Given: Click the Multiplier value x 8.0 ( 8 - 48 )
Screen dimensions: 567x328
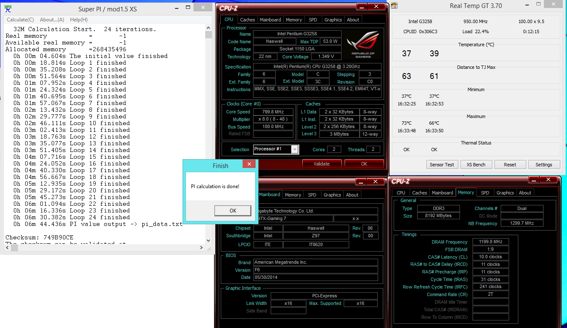Looking at the screenshot, I should (x=273, y=119).
